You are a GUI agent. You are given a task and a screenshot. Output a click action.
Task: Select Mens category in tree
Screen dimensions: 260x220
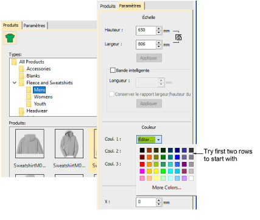40,90
